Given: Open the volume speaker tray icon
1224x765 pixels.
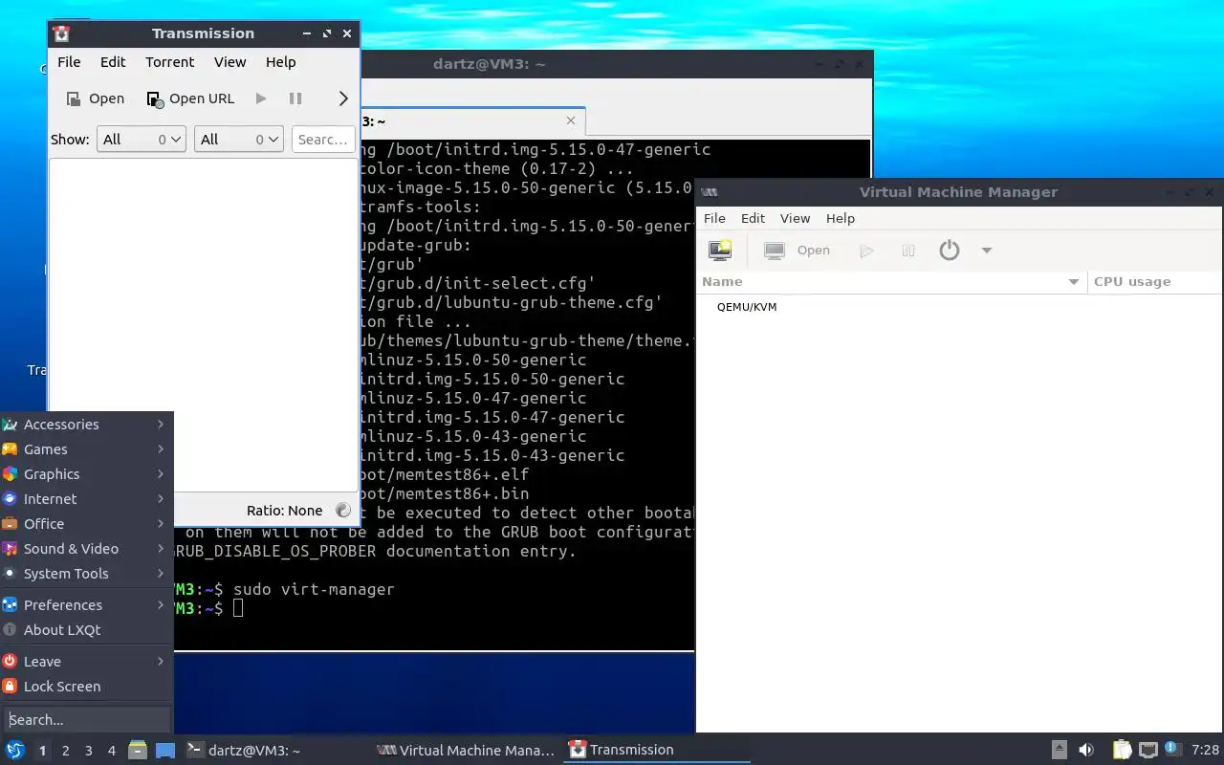Looking at the screenshot, I should (1085, 750).
